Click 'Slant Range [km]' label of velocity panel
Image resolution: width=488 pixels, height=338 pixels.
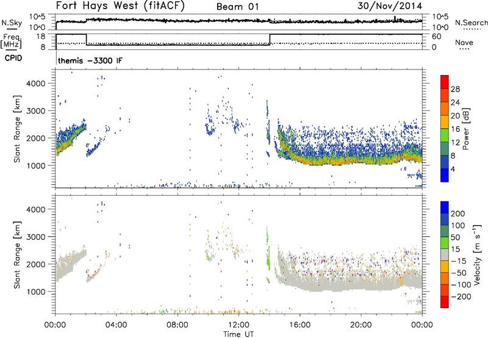tap(17, 255)
